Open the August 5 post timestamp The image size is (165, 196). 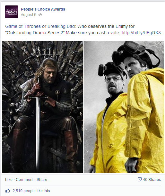point(29,15)
